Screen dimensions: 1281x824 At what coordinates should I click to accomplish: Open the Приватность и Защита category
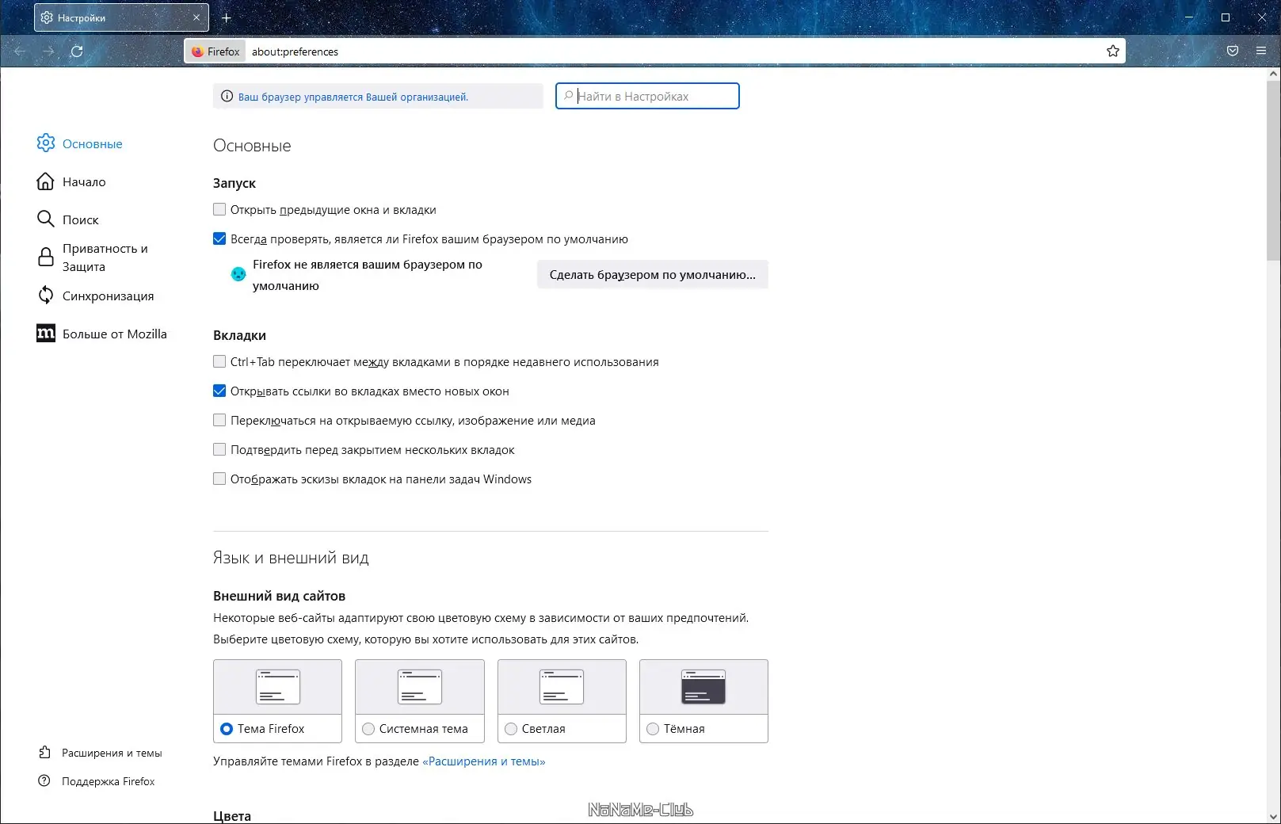tap(105, 257)
